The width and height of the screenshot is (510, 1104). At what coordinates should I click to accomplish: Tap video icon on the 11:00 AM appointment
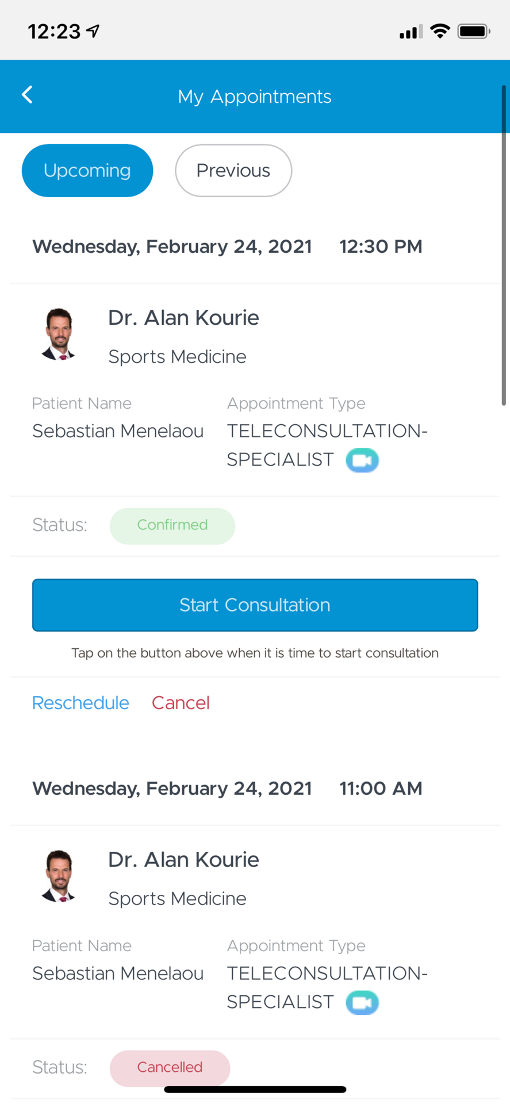click(x=362, y=1003)
